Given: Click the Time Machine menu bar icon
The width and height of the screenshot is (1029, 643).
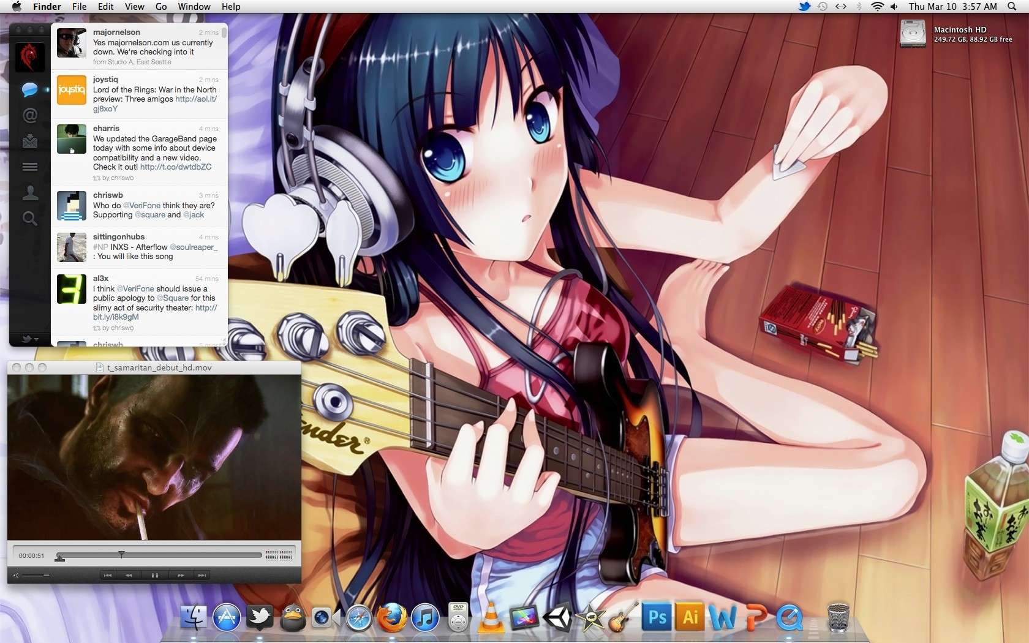Looking at the screenshot, I should [823, 7].
